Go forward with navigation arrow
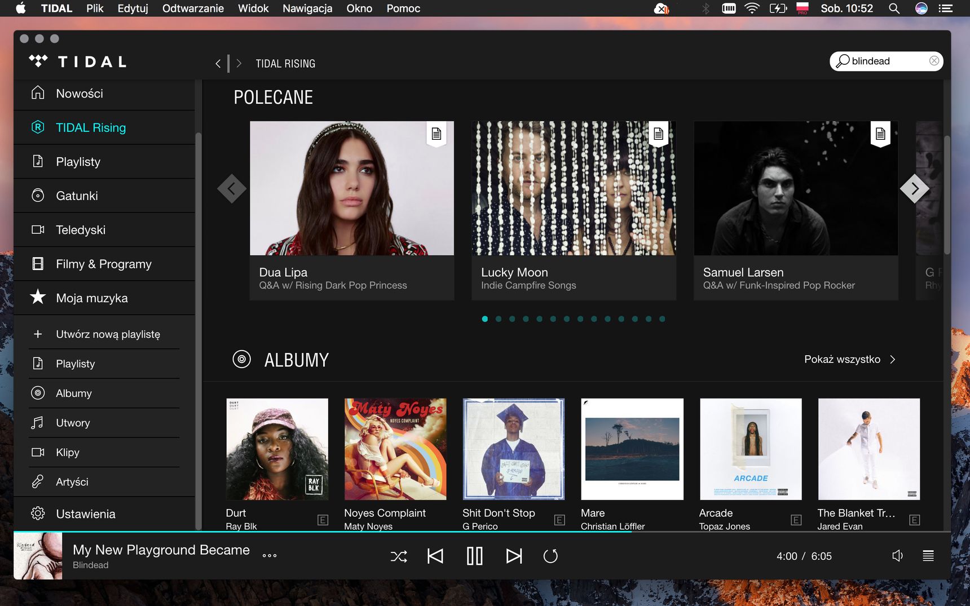This screenshot has height=606, width=970. [x=239, y=64]
